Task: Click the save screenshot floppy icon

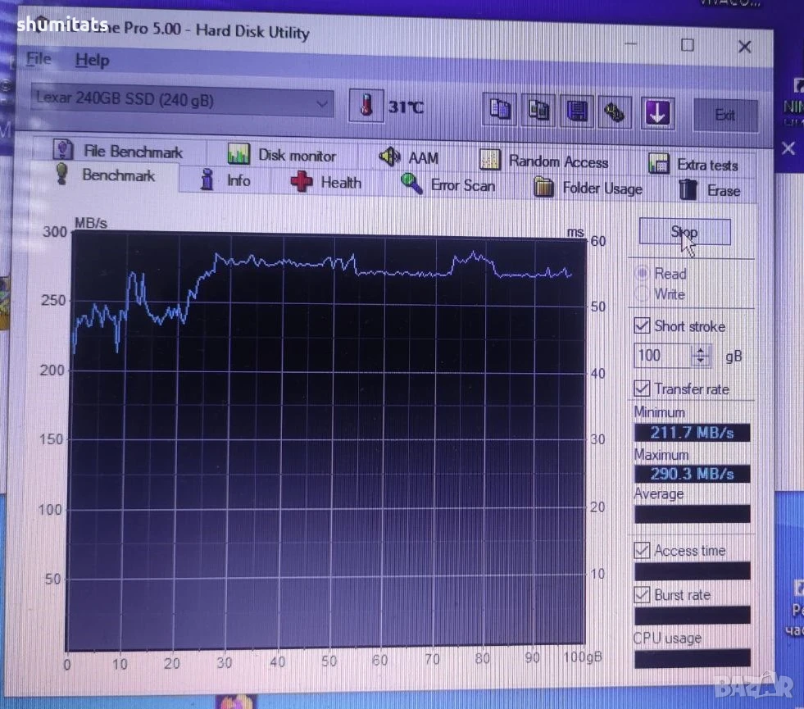Action: click(576, 111)
